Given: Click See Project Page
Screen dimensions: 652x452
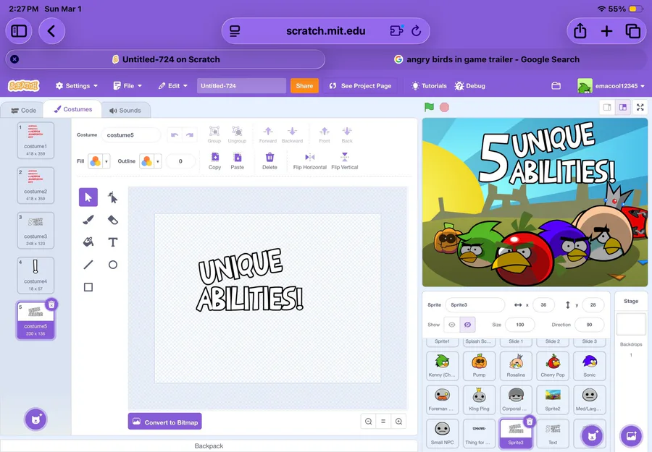Looking at the screenshot, I should pos(360,86).
